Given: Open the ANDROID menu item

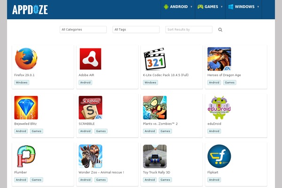Looking at the screenshot, I should click(179, 7).
